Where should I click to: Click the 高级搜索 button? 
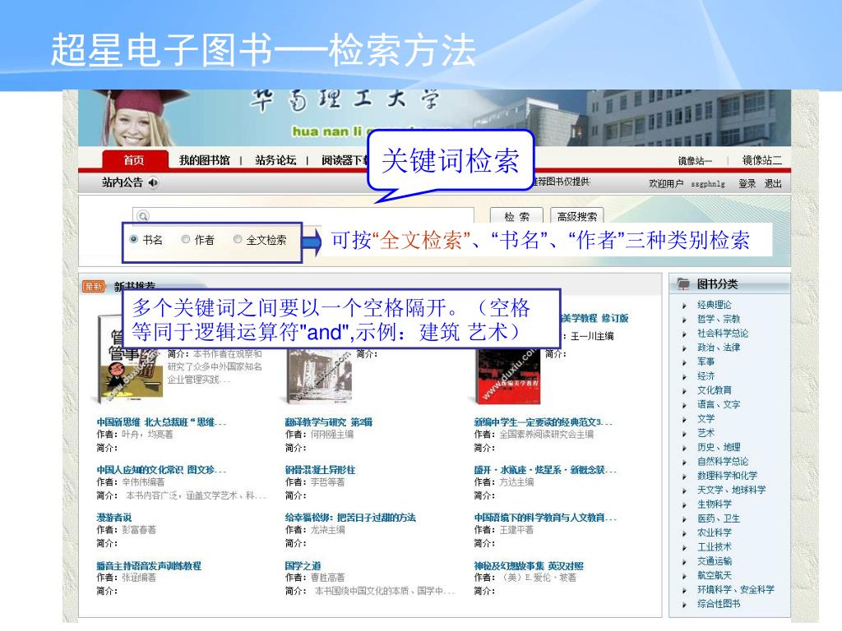click(x=576, y=216)
